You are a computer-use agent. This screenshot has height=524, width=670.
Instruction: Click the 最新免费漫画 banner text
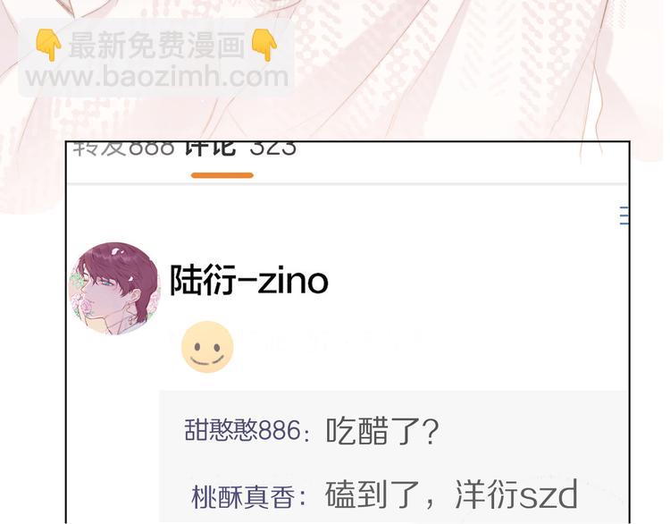(157, 45)
